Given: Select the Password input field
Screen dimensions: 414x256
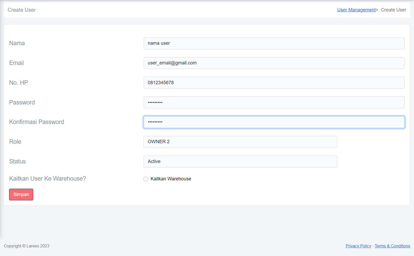Looking at the screenshot, I should coord(274,102).
